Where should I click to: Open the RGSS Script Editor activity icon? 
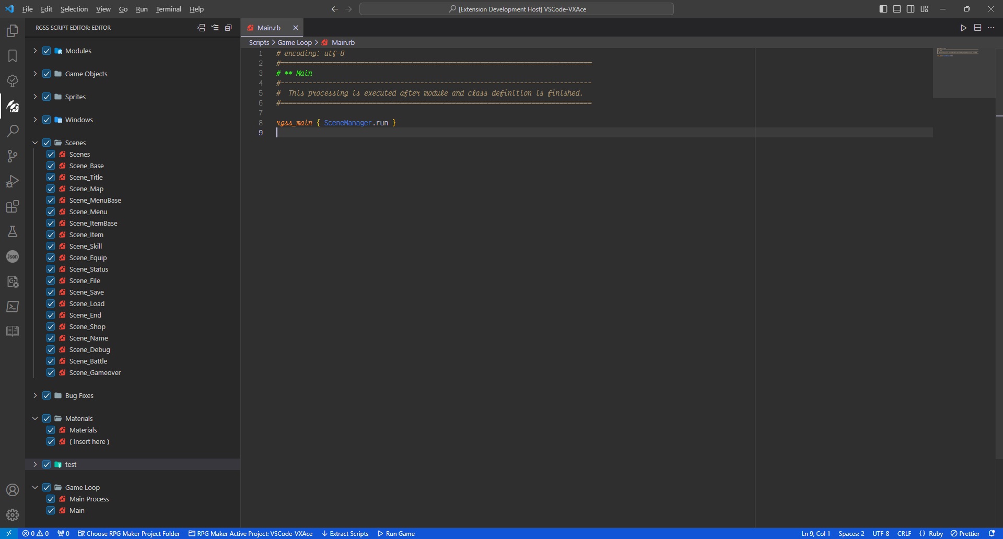[x=13, y=107]
